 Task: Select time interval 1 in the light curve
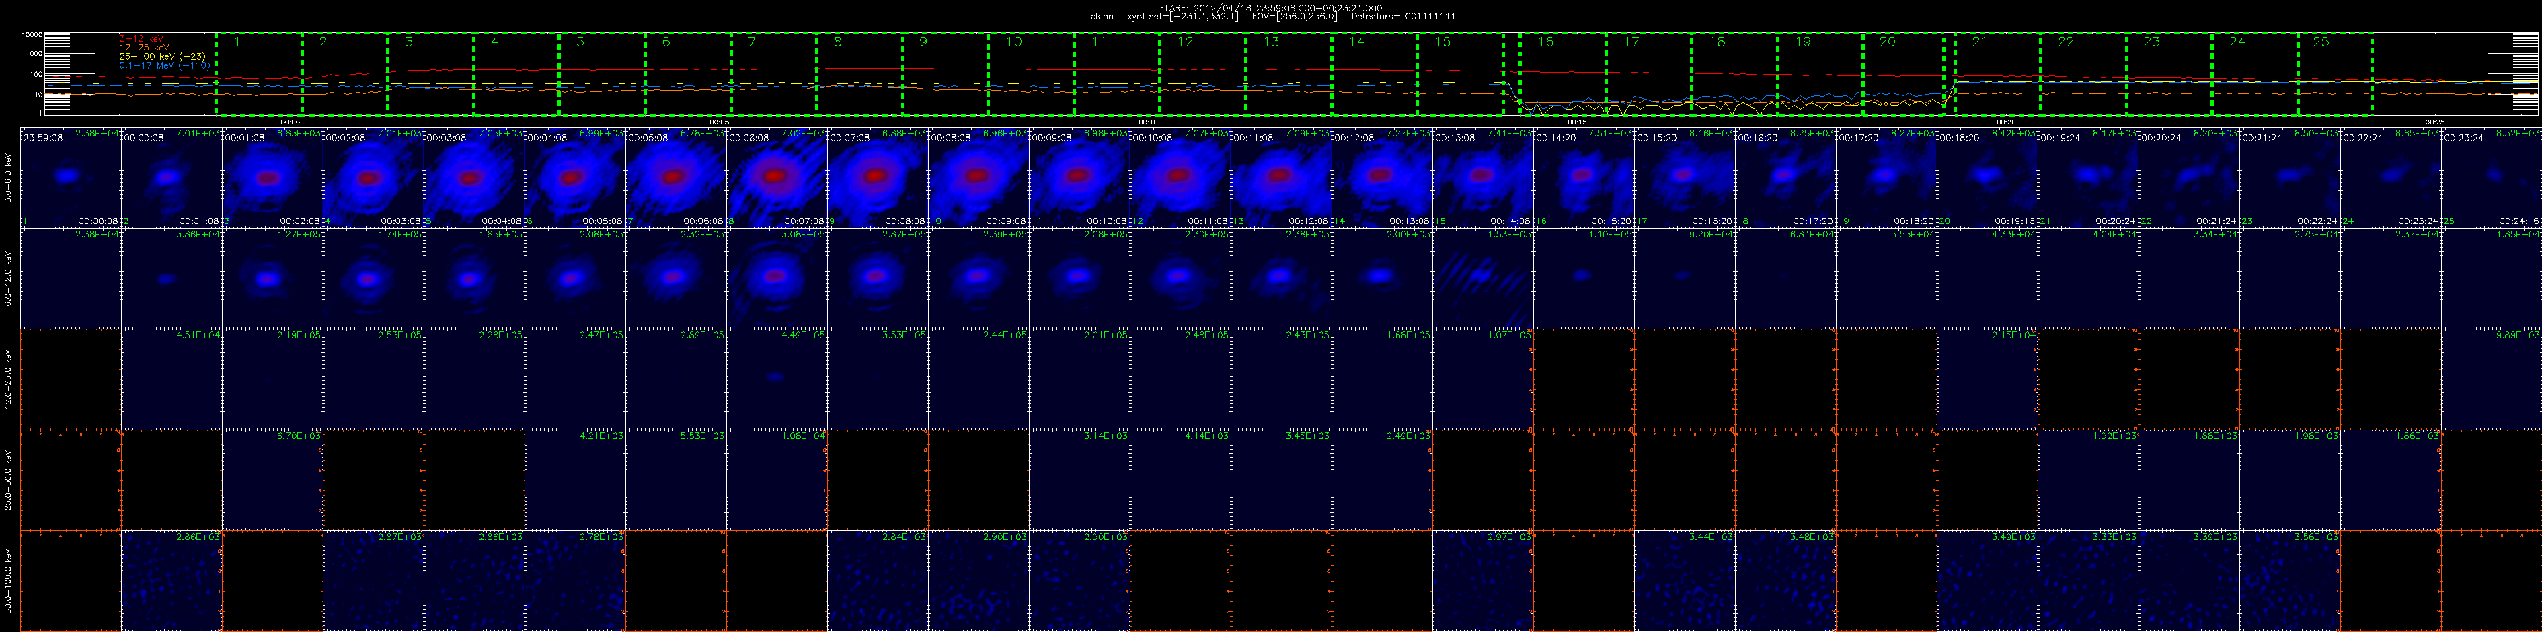click(258, 74)
